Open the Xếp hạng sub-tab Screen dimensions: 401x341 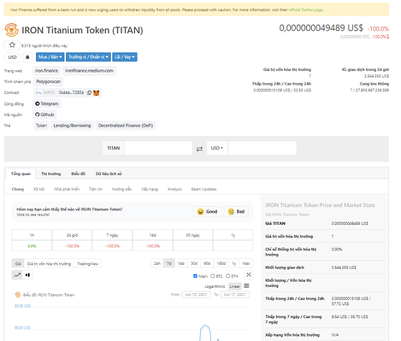150,189
